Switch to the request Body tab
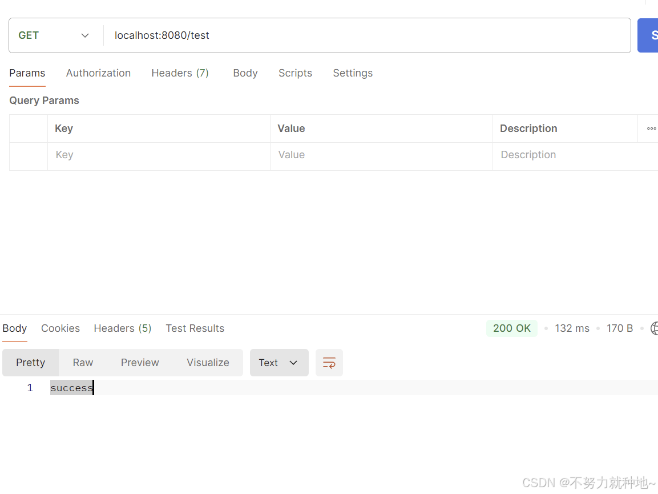 click(245, 73)
